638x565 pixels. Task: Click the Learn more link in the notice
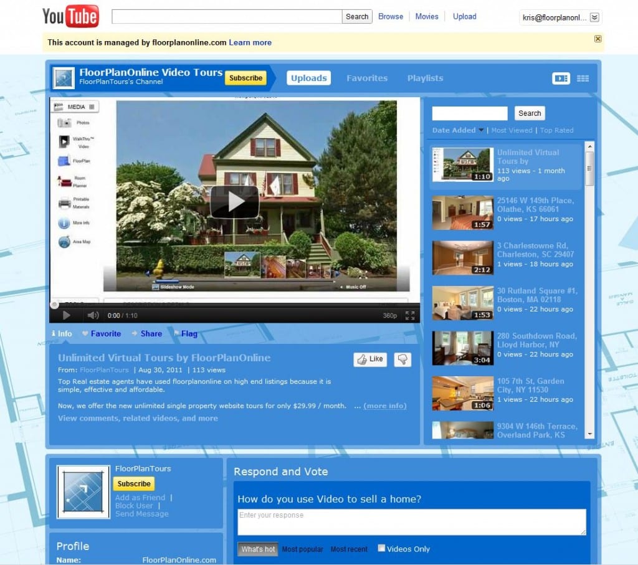pos(250,43)
